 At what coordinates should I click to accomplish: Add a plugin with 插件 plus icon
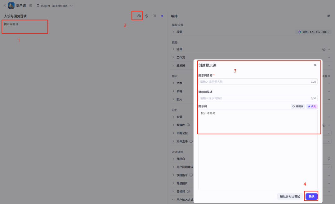tap(329, 49)
